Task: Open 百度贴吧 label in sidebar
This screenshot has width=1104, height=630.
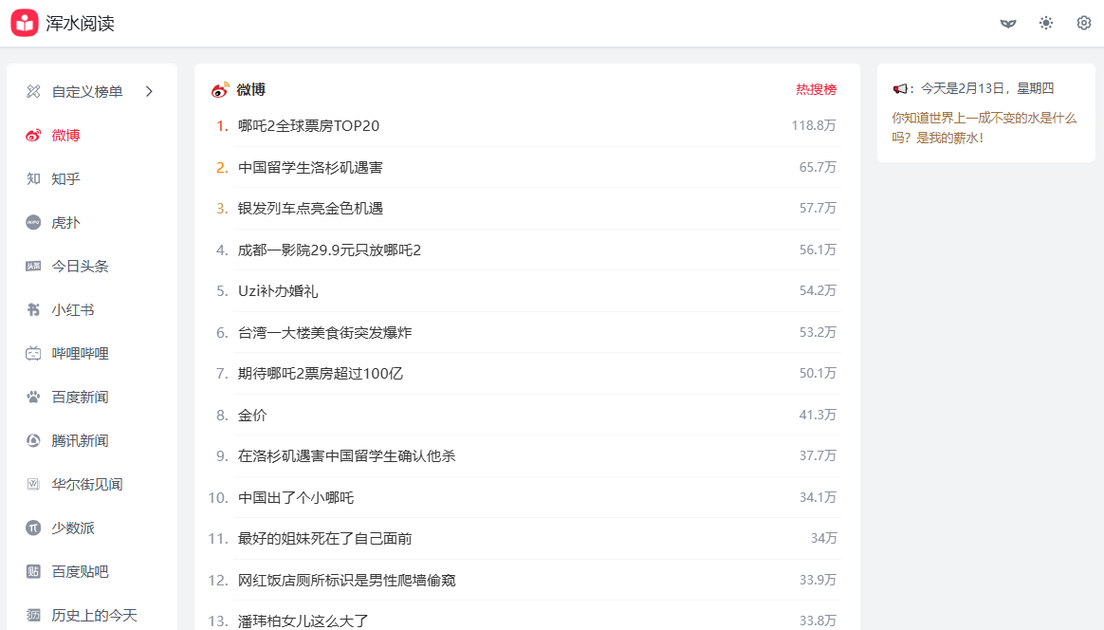Action: click(x=81, y=571)
